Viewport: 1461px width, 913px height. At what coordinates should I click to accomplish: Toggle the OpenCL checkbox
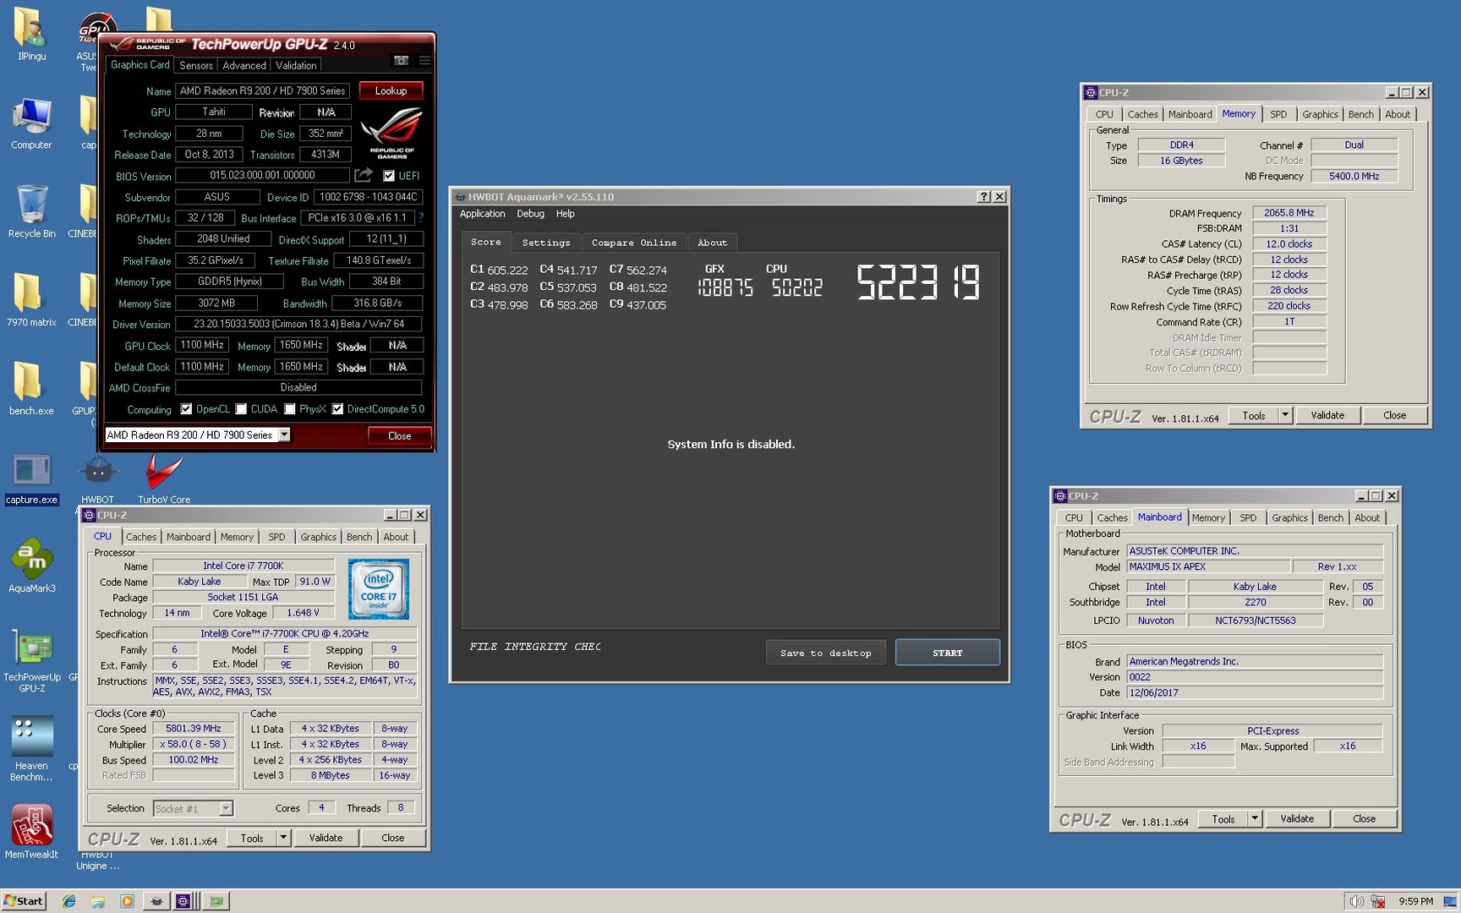point(186,409)
